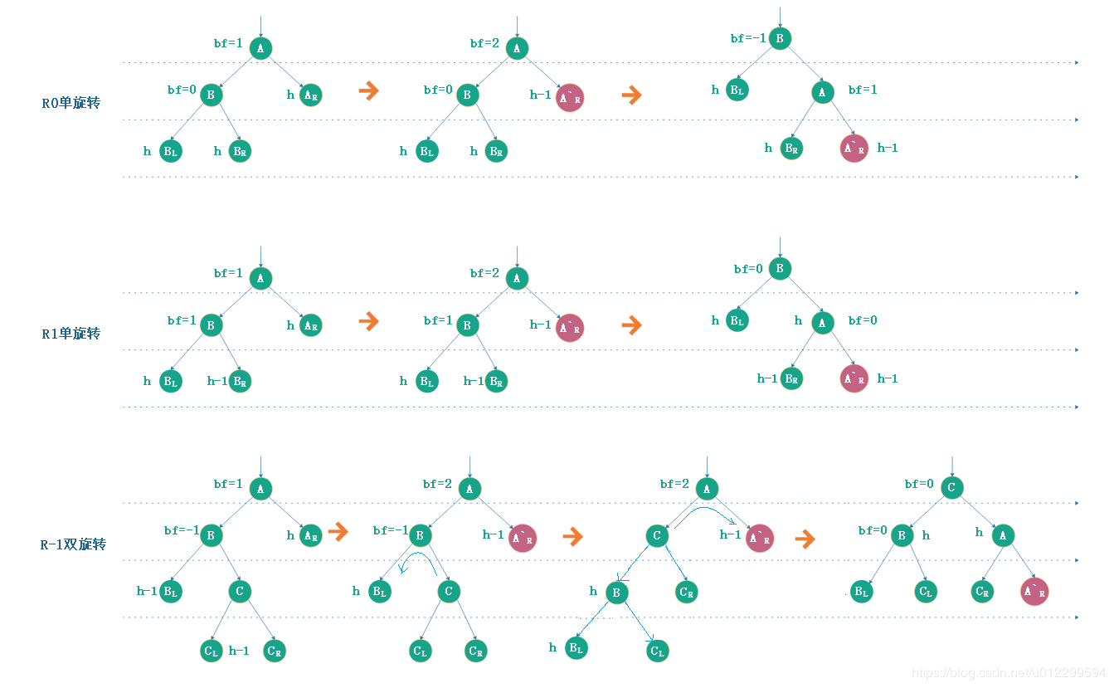Open the blog.csdn.net watermark link
The image size is (1114, 688).
coord(1009,672)
